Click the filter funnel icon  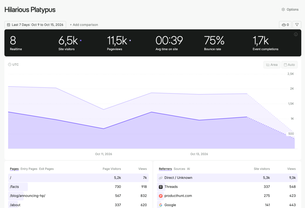pos(297,25)
